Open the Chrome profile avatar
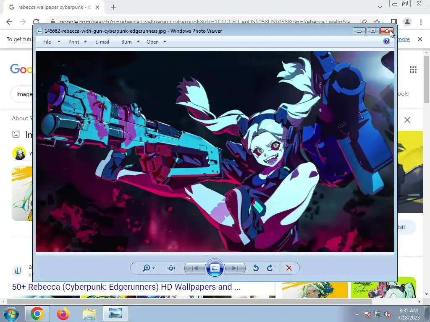The width and height of the screenshot is (430, 322). 407,22
